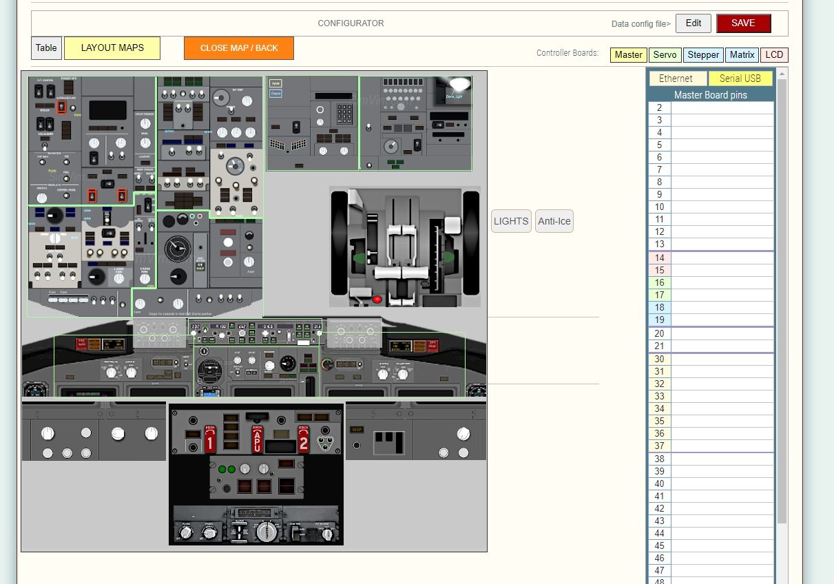834x584 pixels.
Task: Select the Stepper board tab
Action: tap(703, 55)
